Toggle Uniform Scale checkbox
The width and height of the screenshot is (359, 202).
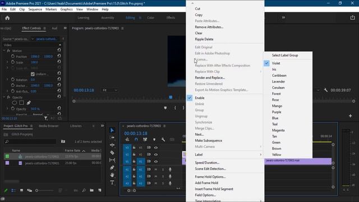33,74
